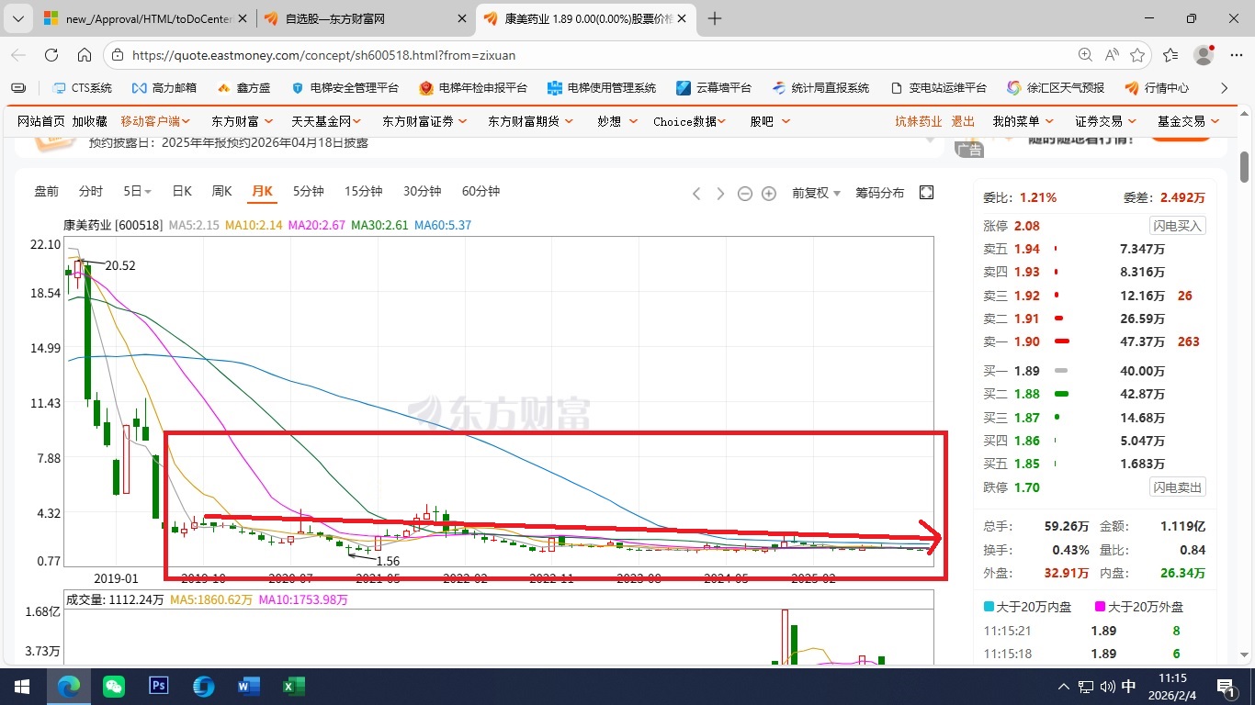
Task: Shift chart right with the next arrow
Action: 720,193
